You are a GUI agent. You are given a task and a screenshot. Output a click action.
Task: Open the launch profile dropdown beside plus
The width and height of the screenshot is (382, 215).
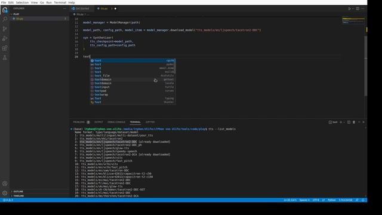tap(344, 122)
